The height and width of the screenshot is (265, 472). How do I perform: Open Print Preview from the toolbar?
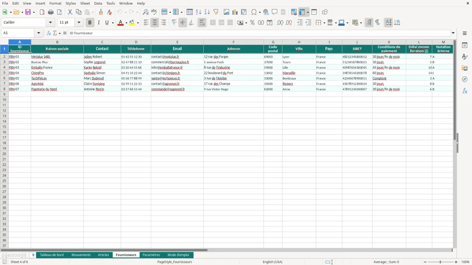[59, 12]
